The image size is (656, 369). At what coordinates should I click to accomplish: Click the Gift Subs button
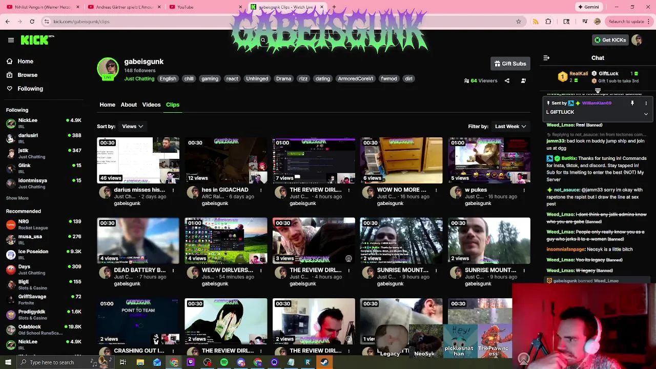[x=510, y=64]
